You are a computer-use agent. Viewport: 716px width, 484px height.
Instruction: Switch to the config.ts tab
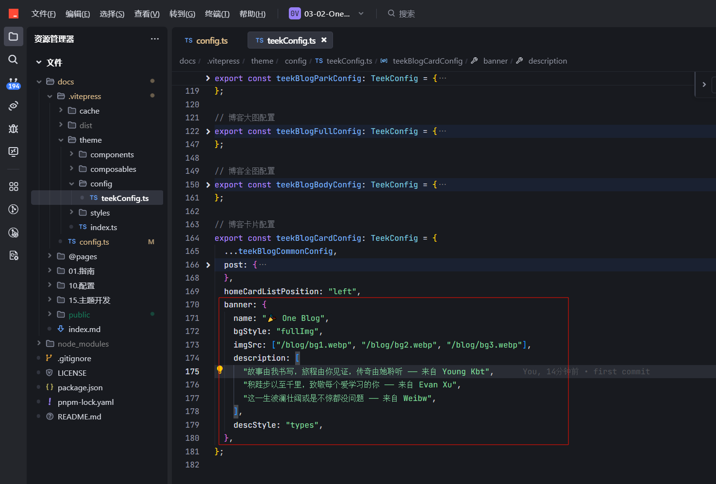pyautogui.click(x=206, y=41)
